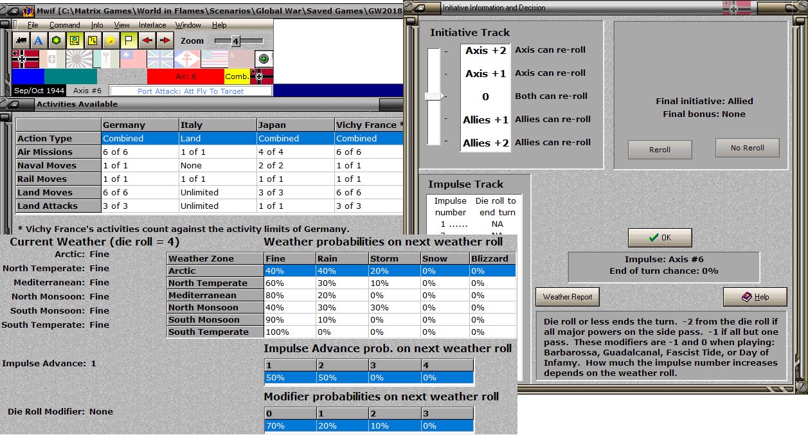
Task: Select the Italian flag in the country row
Action: point(52,59)
